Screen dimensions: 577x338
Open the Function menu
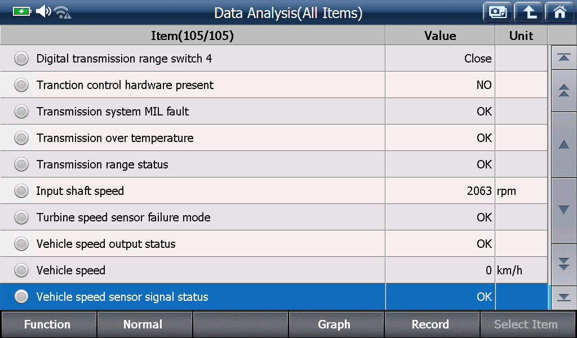pos(48,324)
